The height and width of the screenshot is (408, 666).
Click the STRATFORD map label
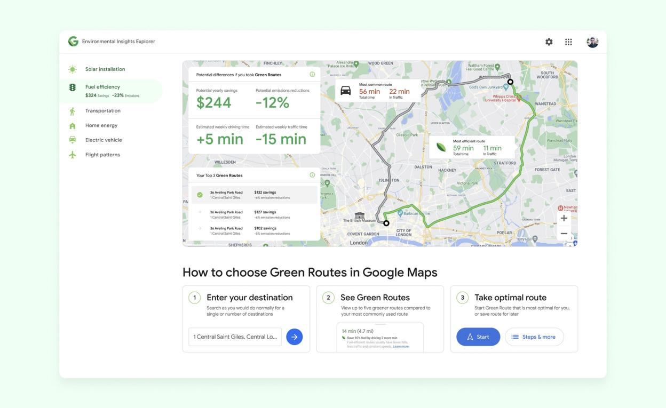505,163
